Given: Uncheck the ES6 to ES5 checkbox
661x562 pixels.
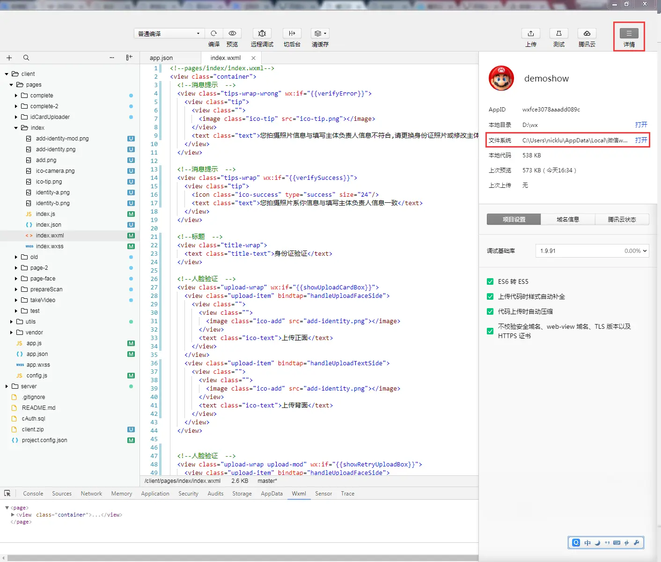Looking at the screenshot, I should (490, 281).
